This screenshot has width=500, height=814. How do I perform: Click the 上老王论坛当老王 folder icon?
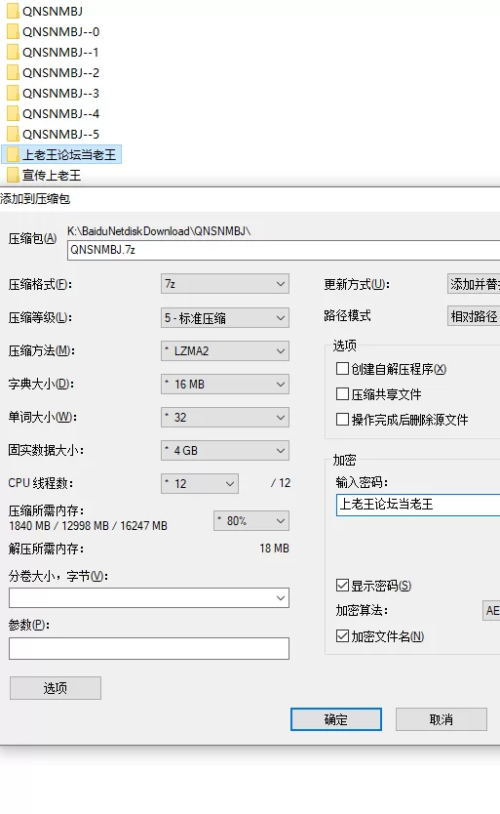pyautogui.click(x=13, y=155)
